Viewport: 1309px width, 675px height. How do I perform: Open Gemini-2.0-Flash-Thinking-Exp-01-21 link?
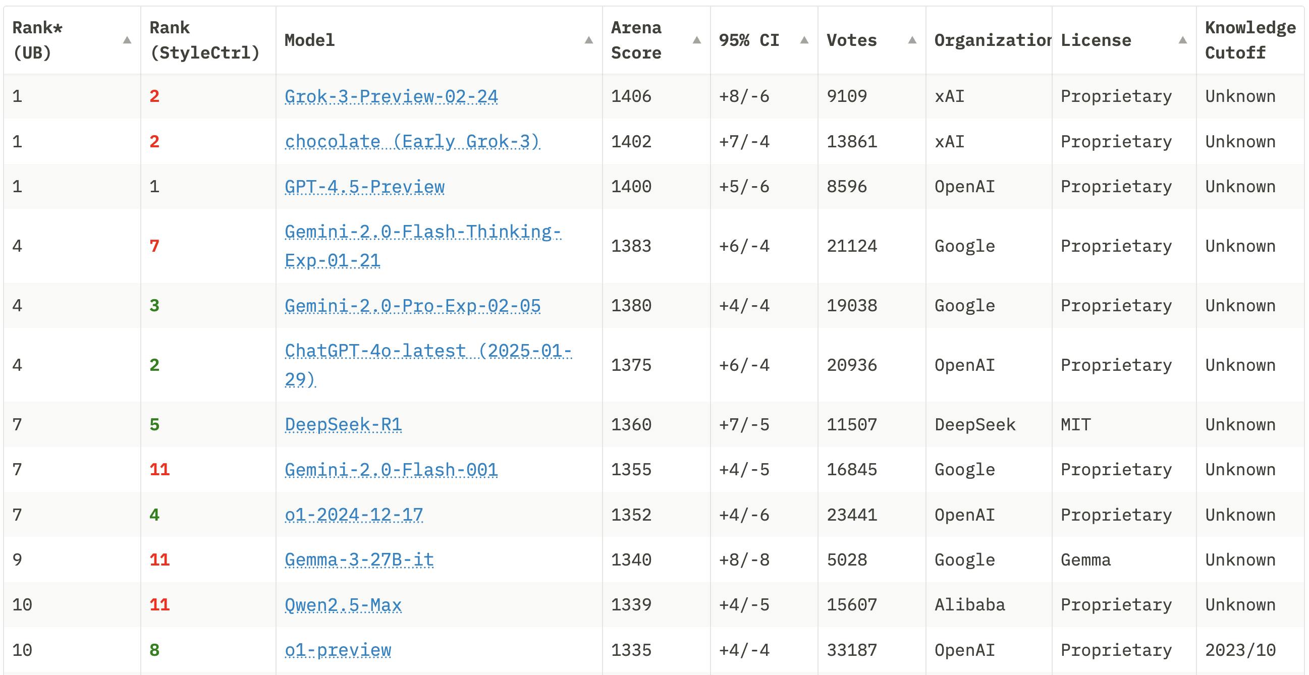422,232
